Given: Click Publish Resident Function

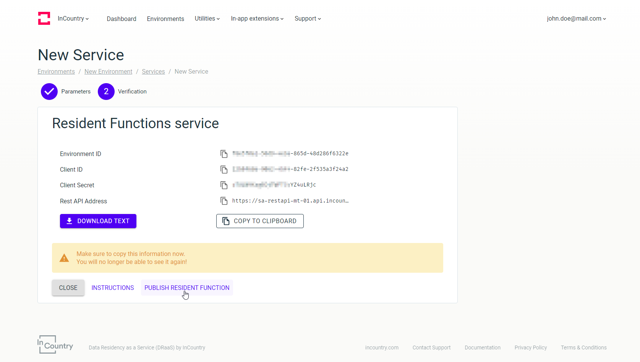Looking at the screenshot, I should pos(187,288).
